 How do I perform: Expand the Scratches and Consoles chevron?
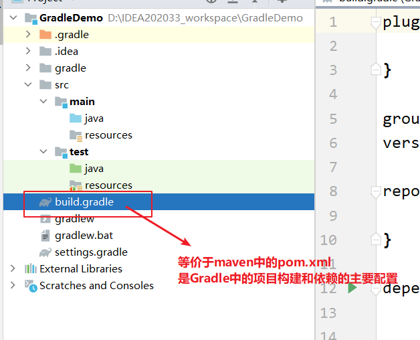(13, 285)
